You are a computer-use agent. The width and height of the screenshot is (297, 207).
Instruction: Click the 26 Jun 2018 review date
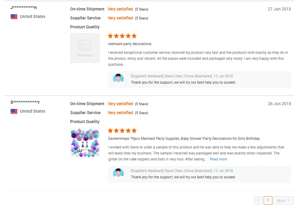tap(279, 104)
